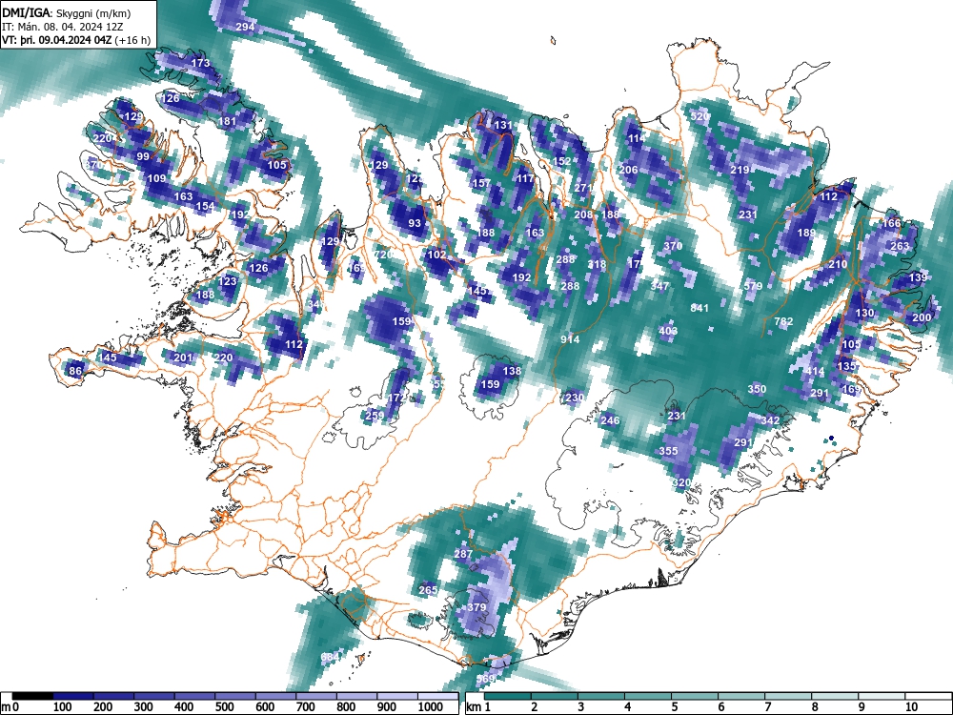Viewport: 953px width, 715px height.
Task: Click the visibility value 173
Action: pos(200,63)
